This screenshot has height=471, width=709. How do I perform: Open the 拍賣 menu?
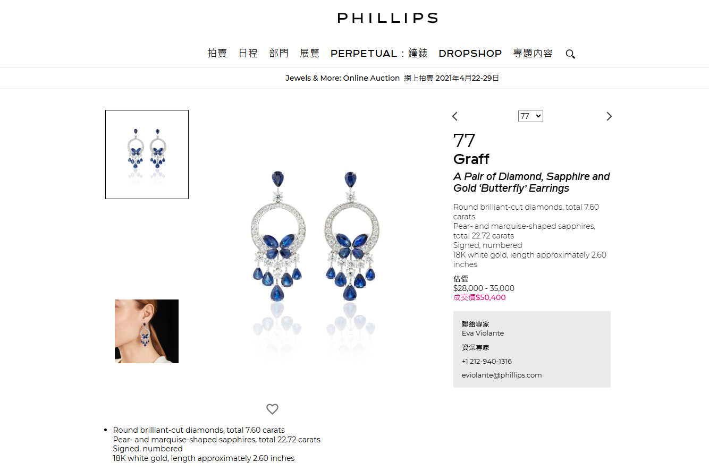pyautogui.click(x=217, y=53)
